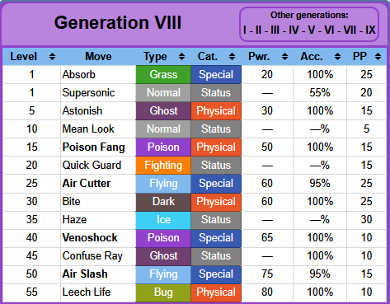Click the Bug type cell for Leech Life
The width and height of the screenshot is (390, 304).
(x=163, y=292)
